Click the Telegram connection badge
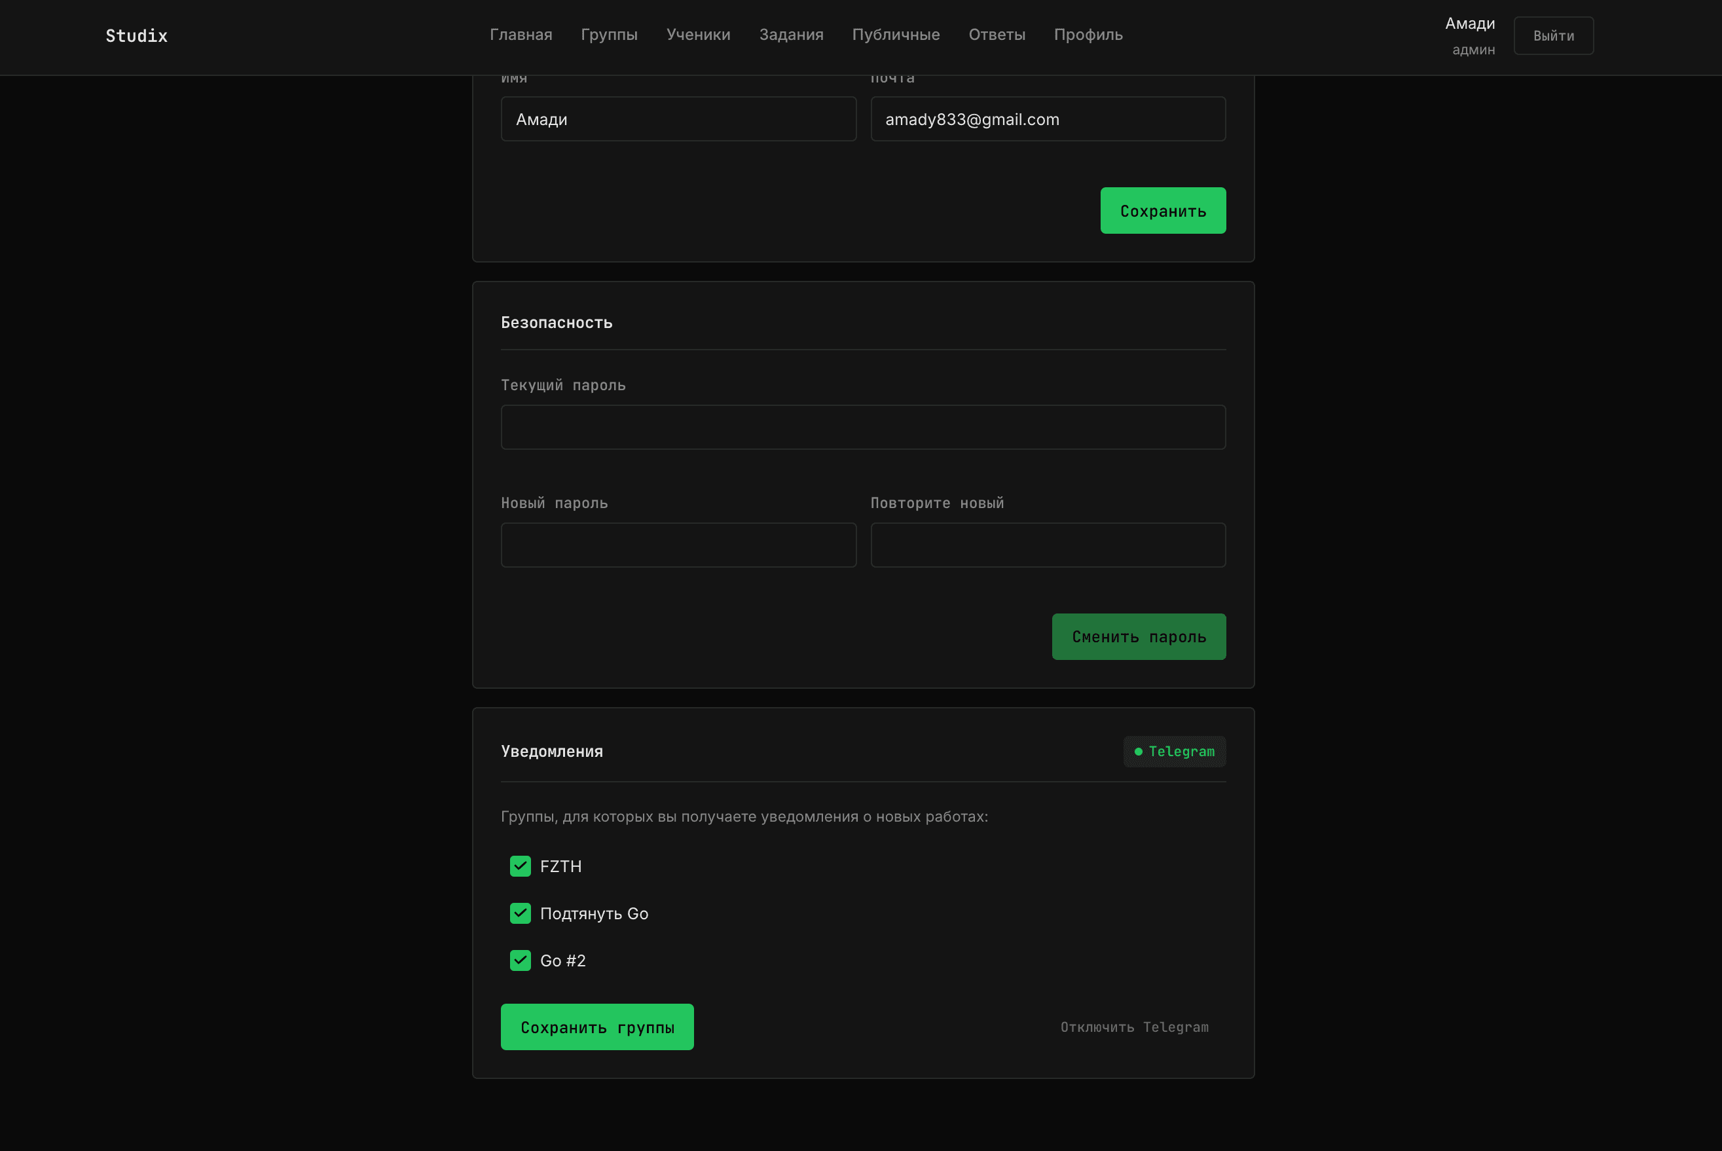The width and height of the screenshot is (1722, 1151). tap(1175, 751)
